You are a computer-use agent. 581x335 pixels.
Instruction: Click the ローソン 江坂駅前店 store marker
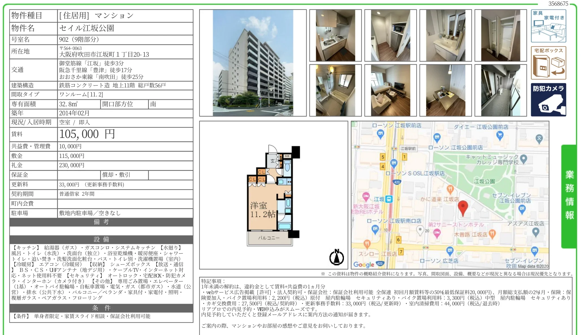tap(380, 134)
